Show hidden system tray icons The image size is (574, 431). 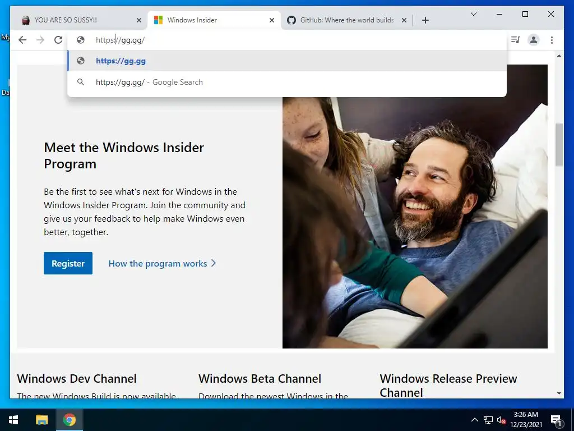(x=474, y=420)
